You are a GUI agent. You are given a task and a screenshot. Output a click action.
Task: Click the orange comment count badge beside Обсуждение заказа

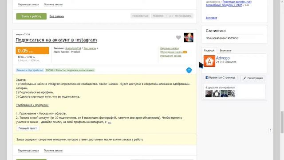(185, 52)
